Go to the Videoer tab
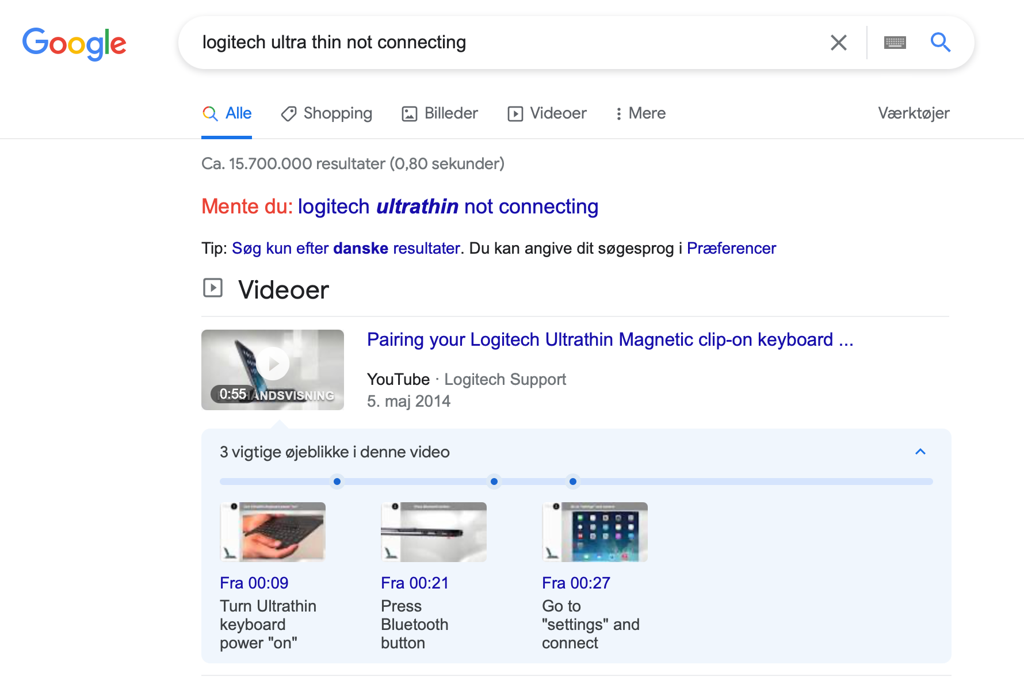This screenshot has height=680, width=1024. pos(547,113)
